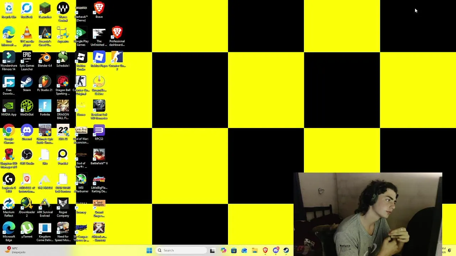Select the Sifu desktop shortcut
The height and width of the screenshot is (256, 456).
(45, 157)
